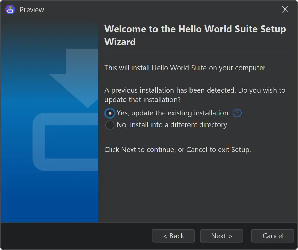Open the help question mark icon

[237, 113]
